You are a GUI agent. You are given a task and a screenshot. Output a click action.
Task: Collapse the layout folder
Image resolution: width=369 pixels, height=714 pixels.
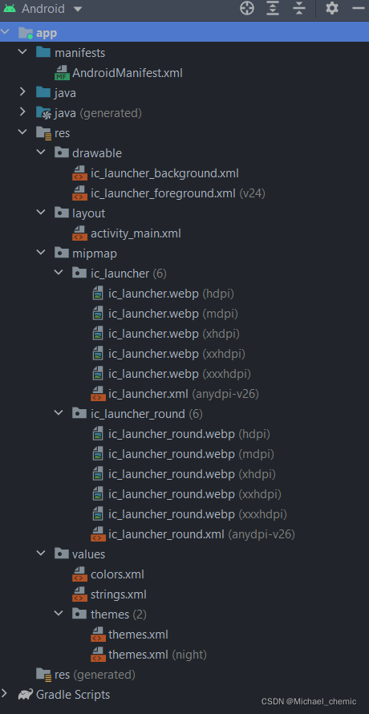pos(41,213)
